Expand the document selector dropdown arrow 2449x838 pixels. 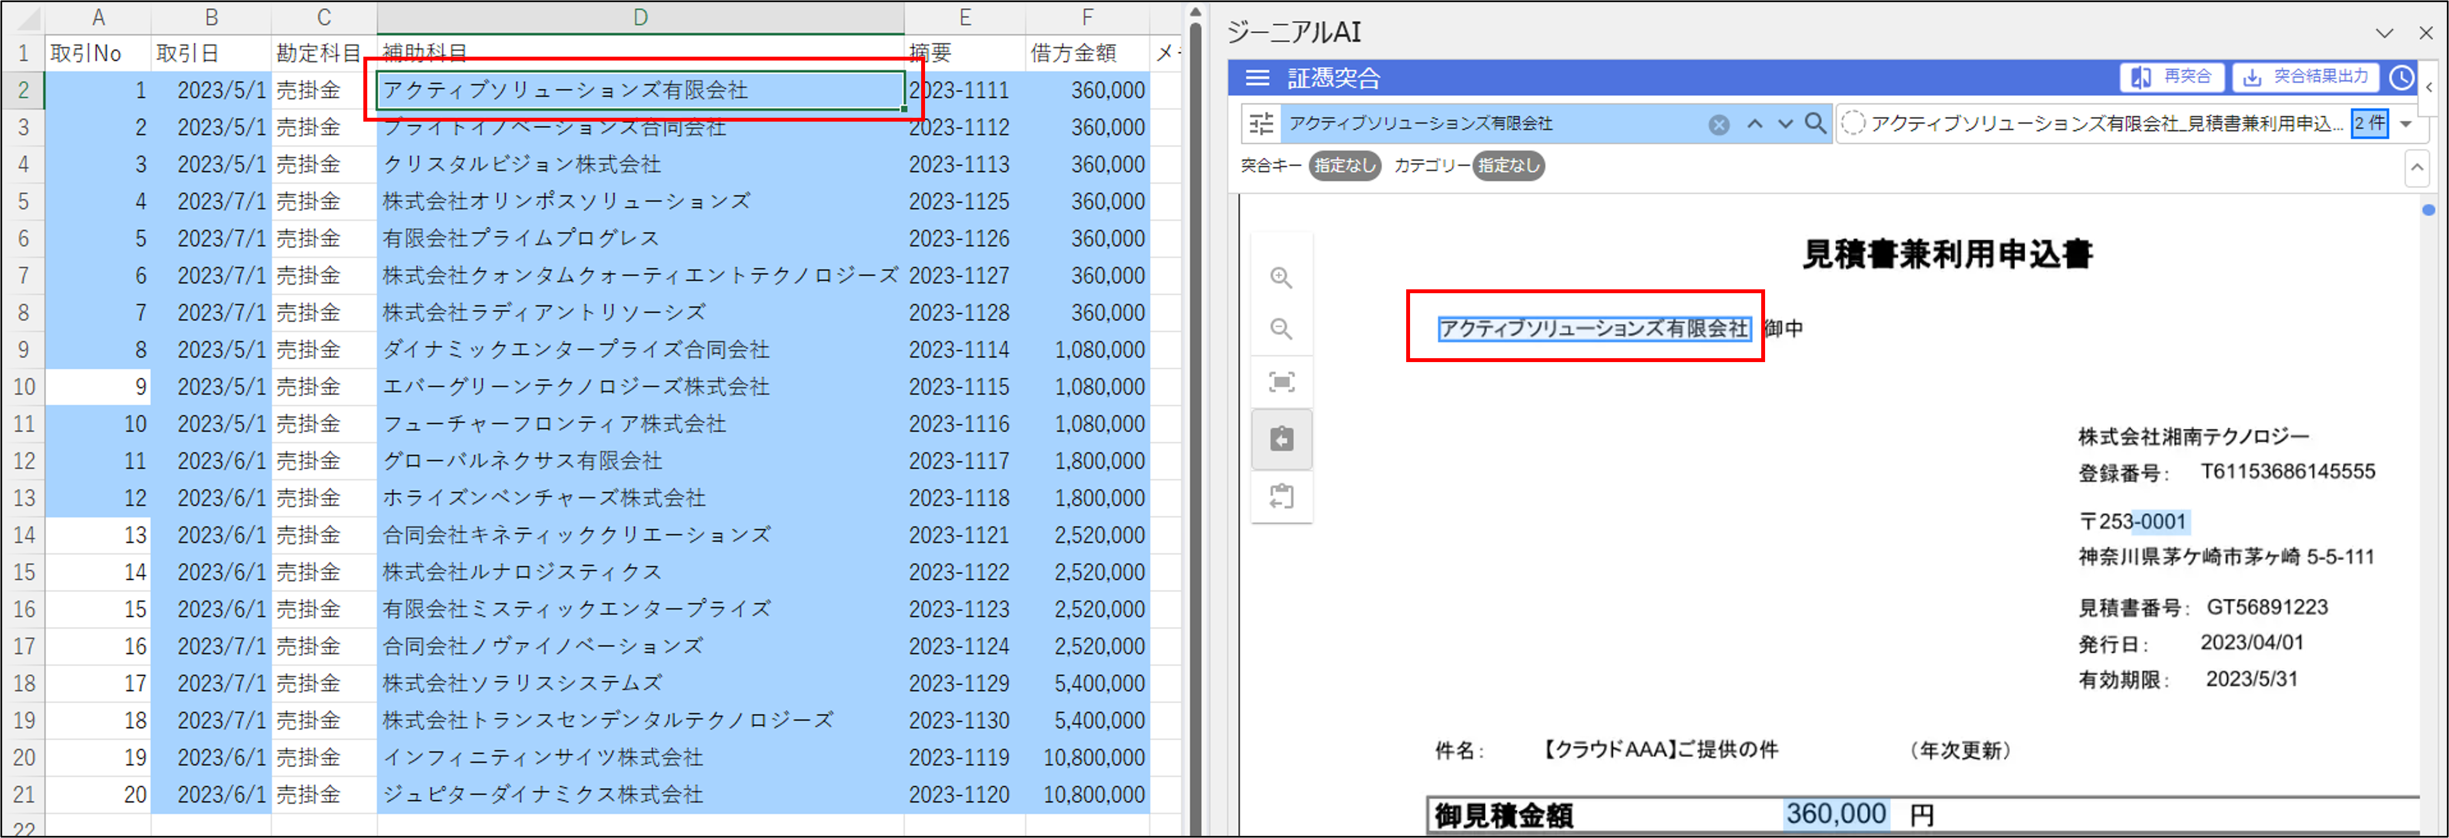point(2406,123)
